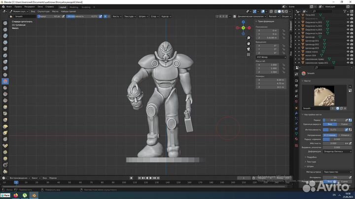Switch to the Modeling workspace tab
This screenshot has height=199, width=355.
click(73, 7)
